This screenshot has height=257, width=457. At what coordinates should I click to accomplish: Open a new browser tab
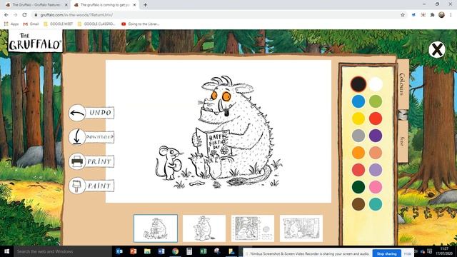pos(145,5)
